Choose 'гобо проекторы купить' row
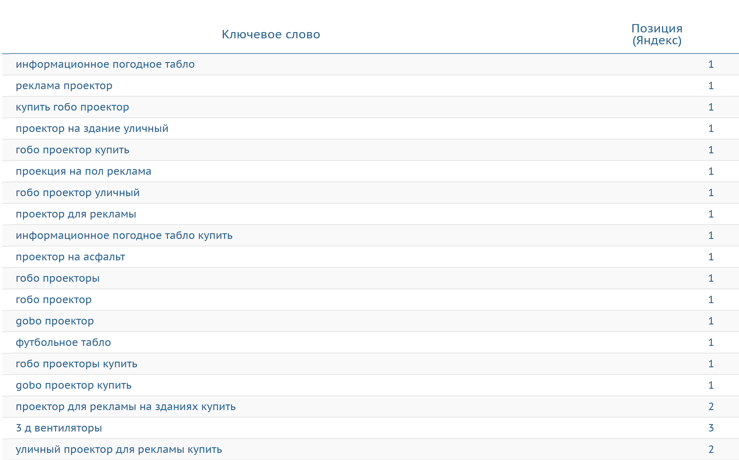 coord(76,364)
